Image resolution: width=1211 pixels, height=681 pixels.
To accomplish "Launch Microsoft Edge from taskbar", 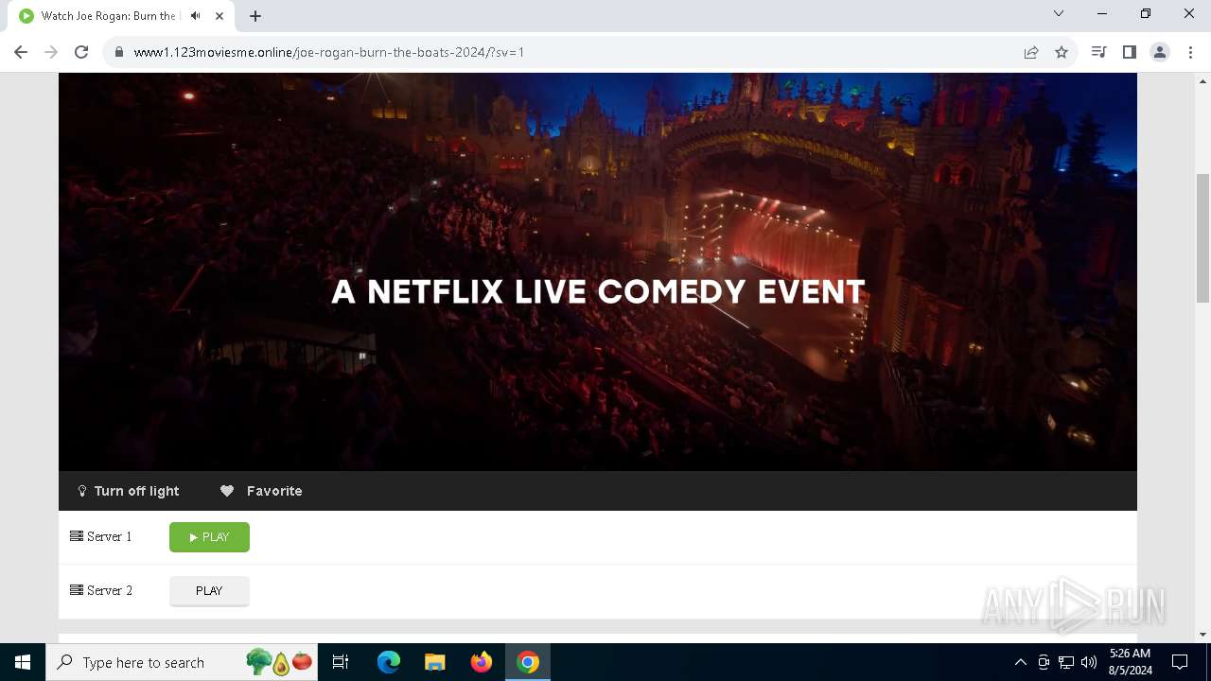I will tap(389, 662).
